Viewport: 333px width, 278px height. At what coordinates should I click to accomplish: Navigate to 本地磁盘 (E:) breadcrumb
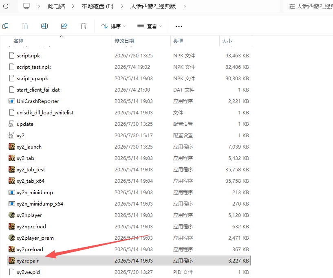coord(97,6)
